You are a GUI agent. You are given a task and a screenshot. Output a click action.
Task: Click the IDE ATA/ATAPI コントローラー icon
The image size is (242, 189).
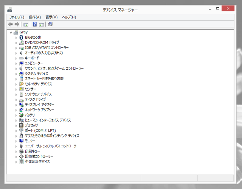pos(21,48)
